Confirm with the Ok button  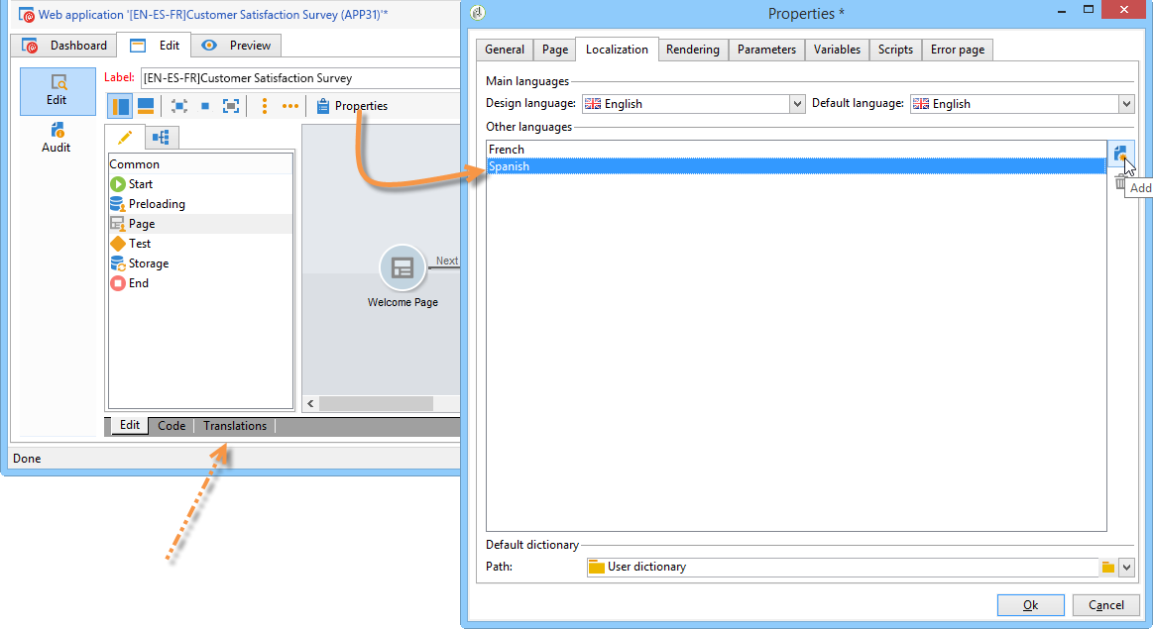click(1030, 605)
